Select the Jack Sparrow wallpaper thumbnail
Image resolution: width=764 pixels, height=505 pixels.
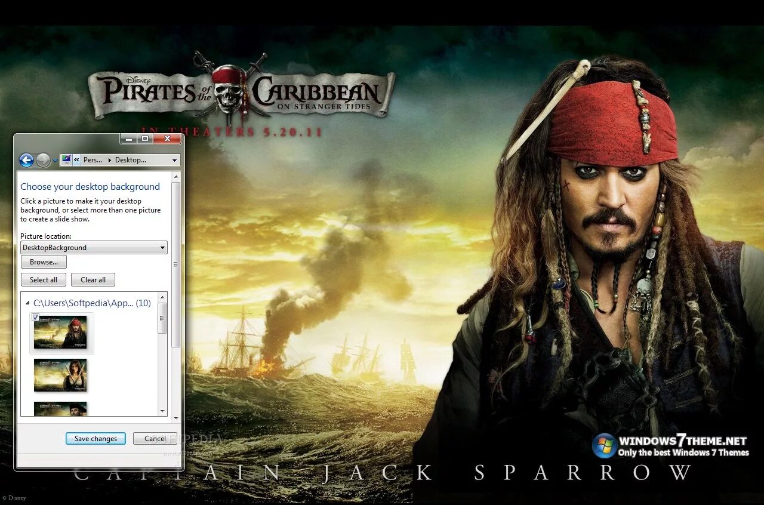(61, 333)
